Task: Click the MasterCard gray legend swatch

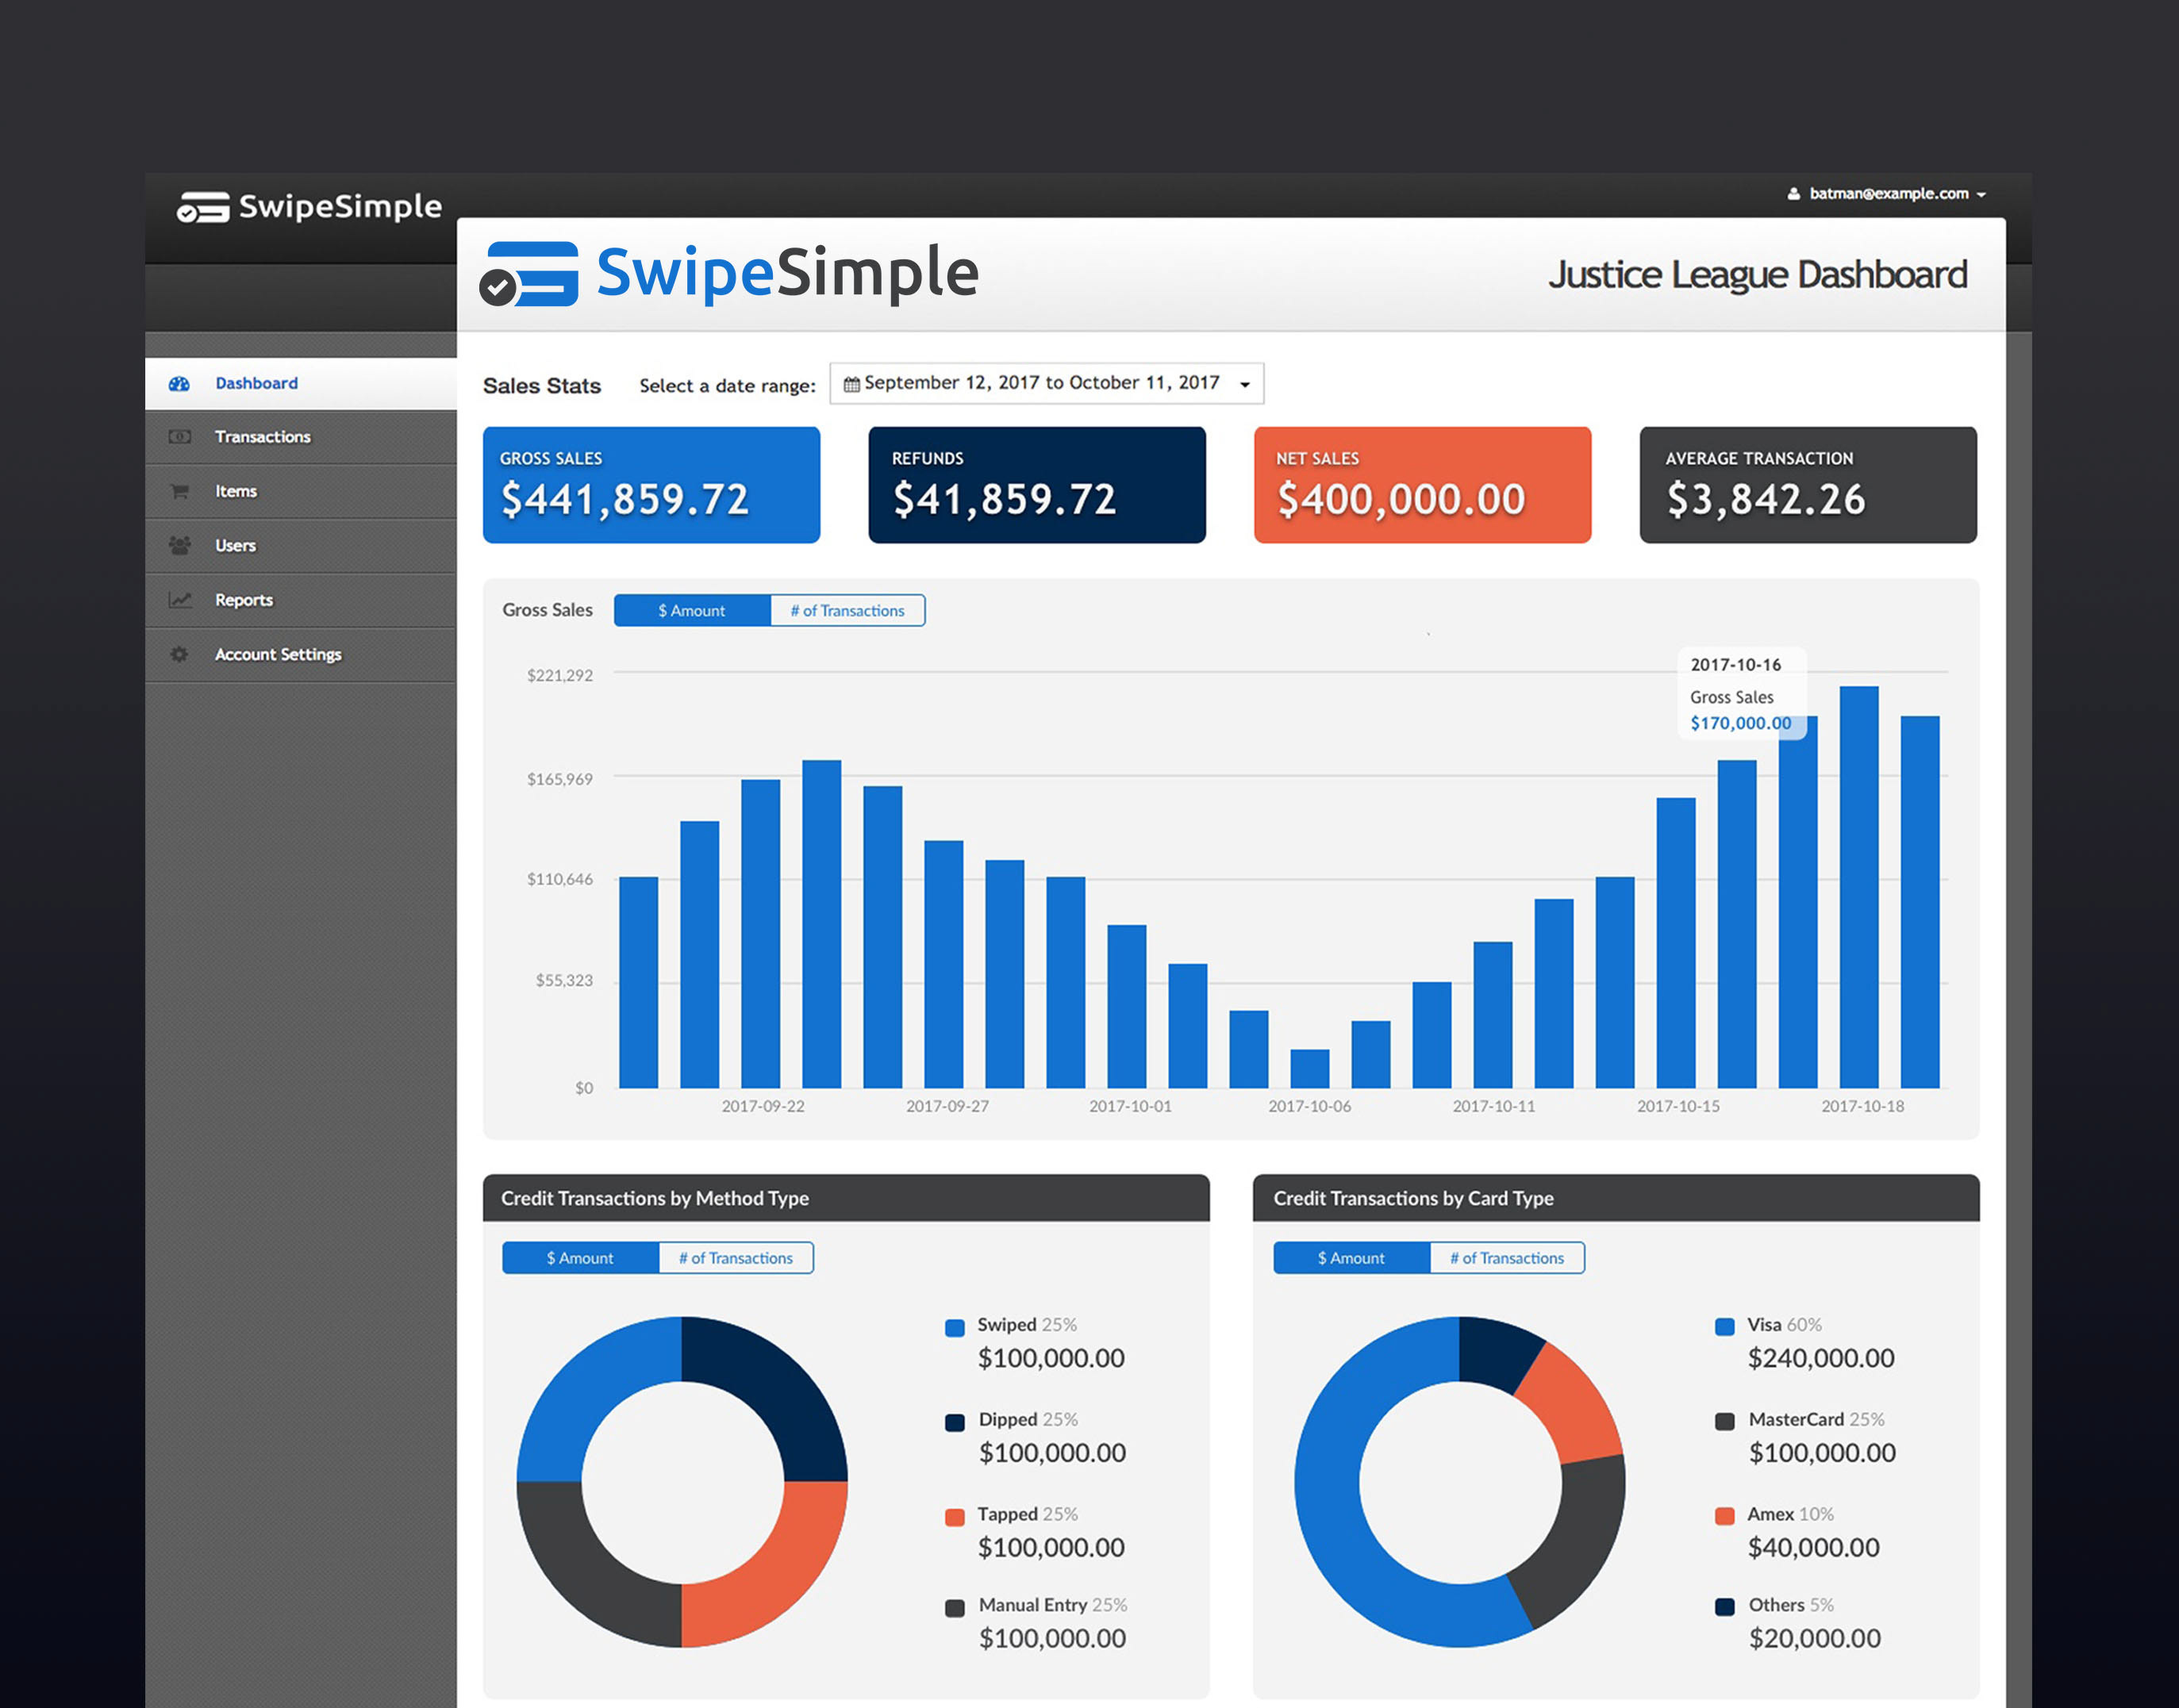Action: pos(1725,1422)
